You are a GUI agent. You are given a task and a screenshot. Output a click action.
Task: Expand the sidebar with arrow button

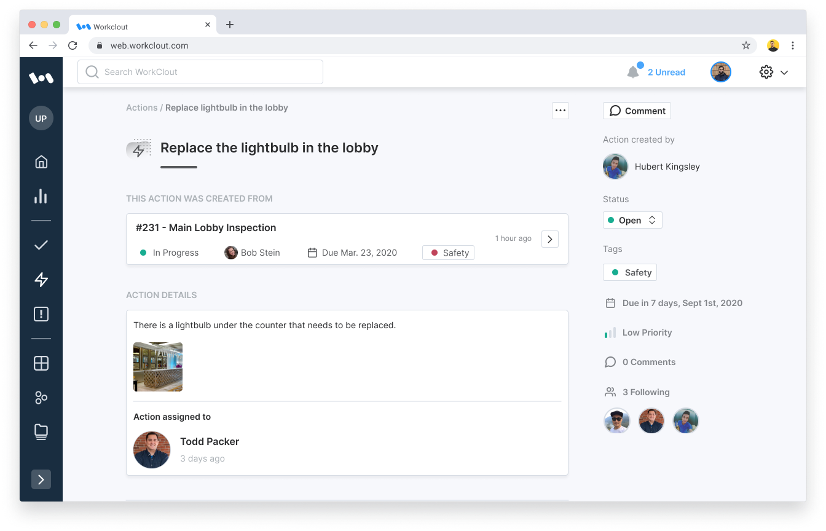coord(41,479)
